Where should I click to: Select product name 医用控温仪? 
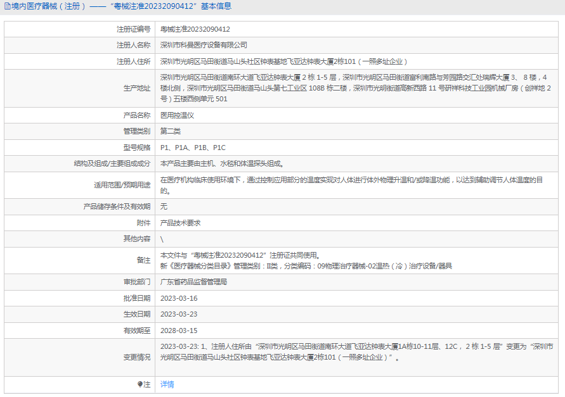pyautogui.click(x=177, y=115)
